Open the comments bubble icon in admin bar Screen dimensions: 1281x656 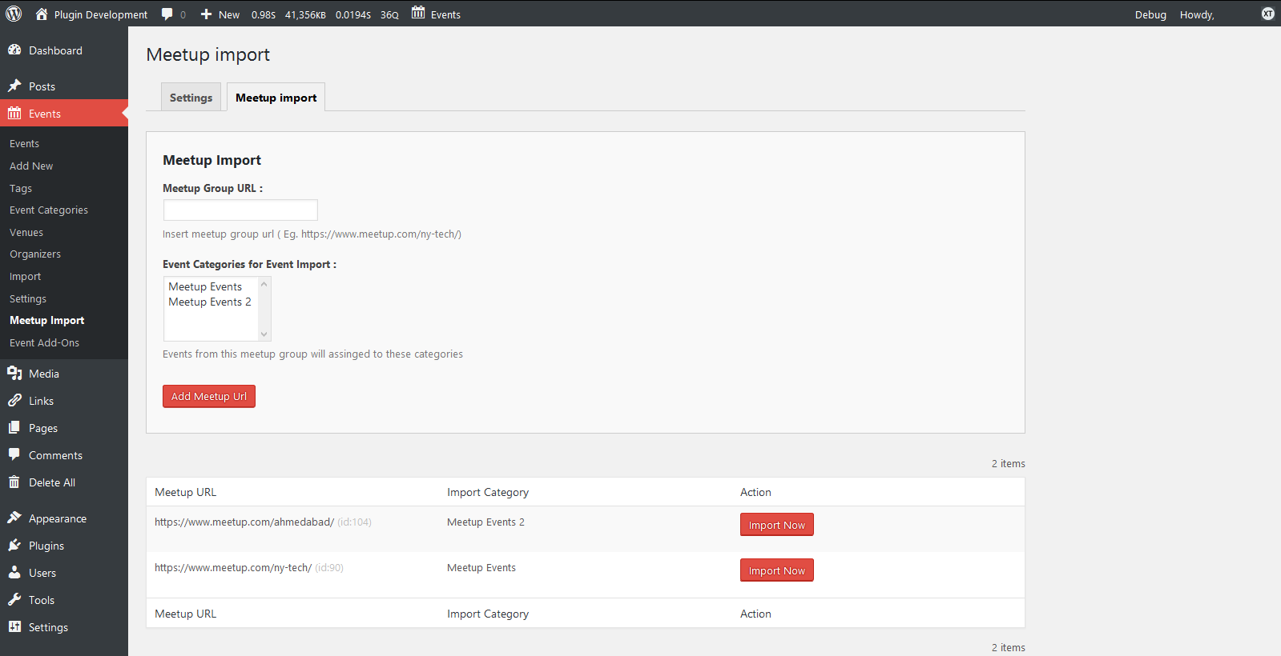(167, 14)
